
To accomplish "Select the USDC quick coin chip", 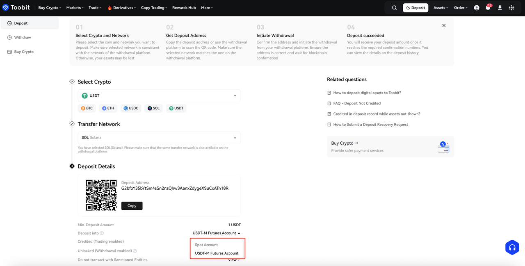I will point(131,108).
